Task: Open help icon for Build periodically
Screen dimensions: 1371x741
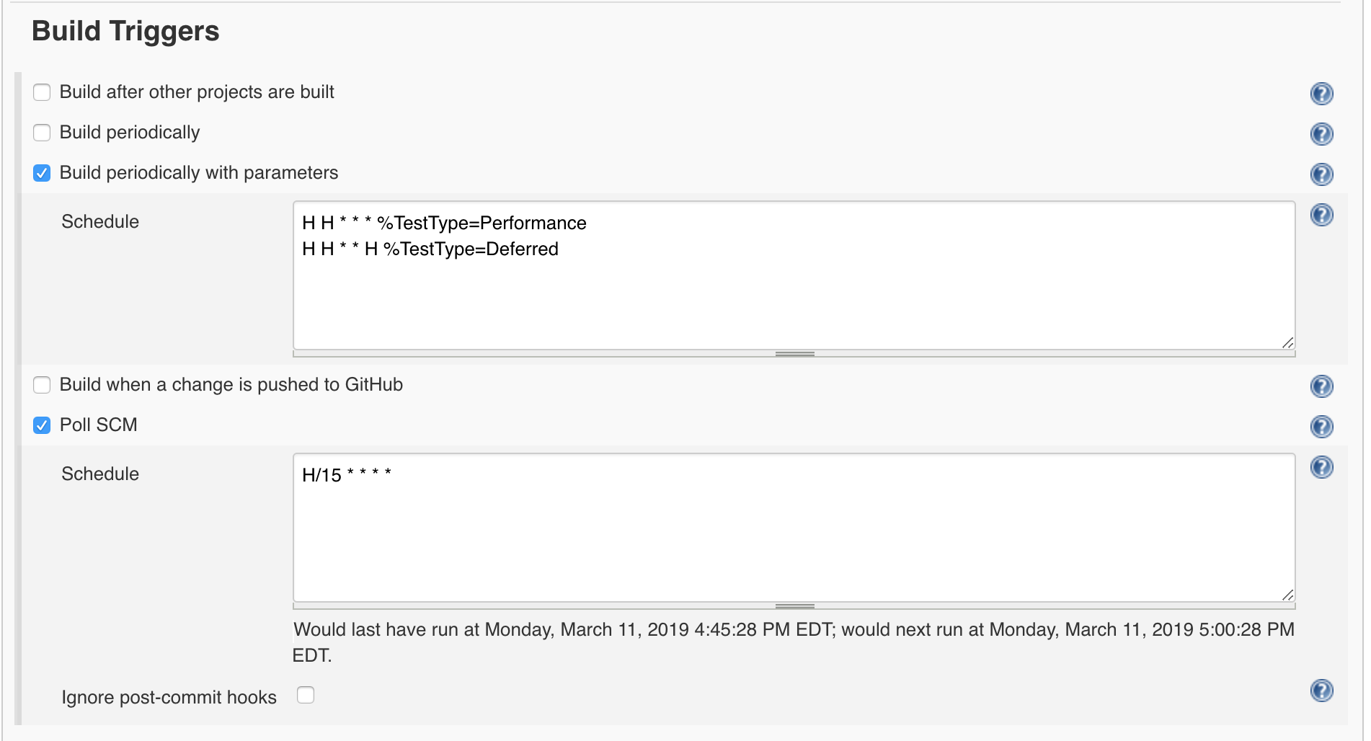Action: click(x=1321, y=134)
